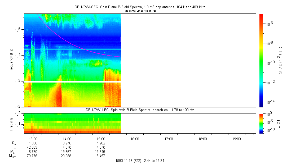The width and height of the screenshot is (287, 164).
Task: Click the "Magenta Line: Fce in Hz" subtitle
Action: coord(140,11)
